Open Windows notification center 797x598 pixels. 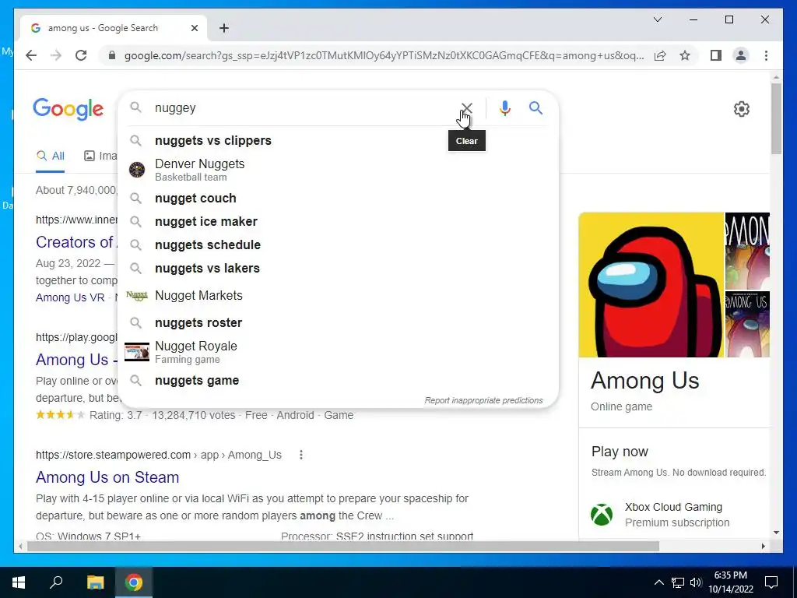(x=771, y=582)
